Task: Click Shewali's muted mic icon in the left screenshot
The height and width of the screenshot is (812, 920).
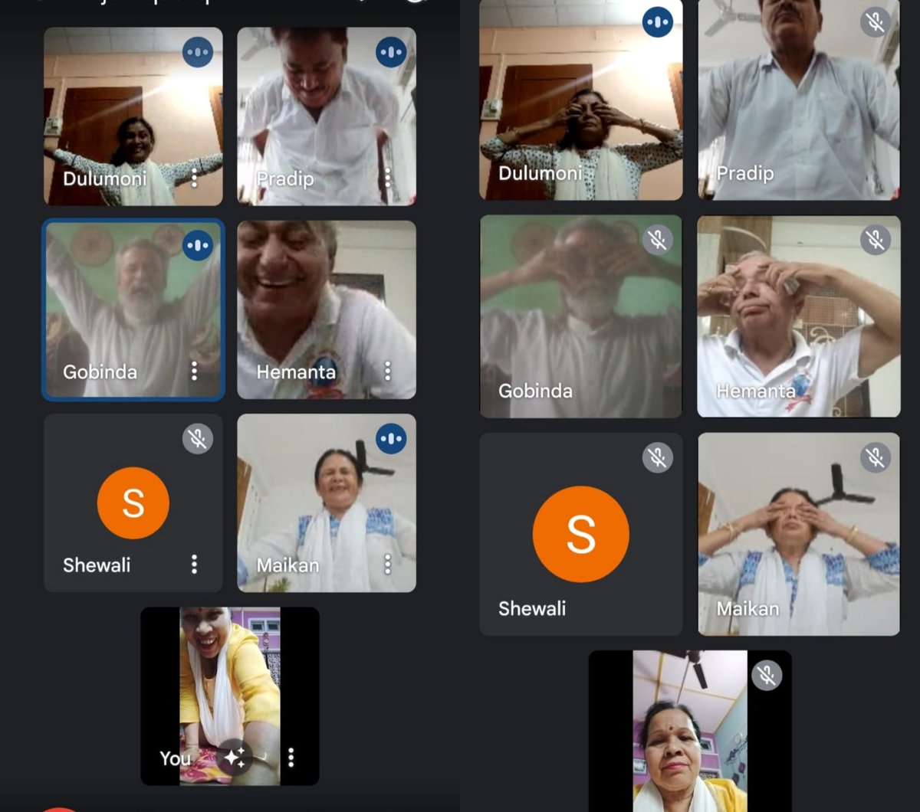Action: 198,439
